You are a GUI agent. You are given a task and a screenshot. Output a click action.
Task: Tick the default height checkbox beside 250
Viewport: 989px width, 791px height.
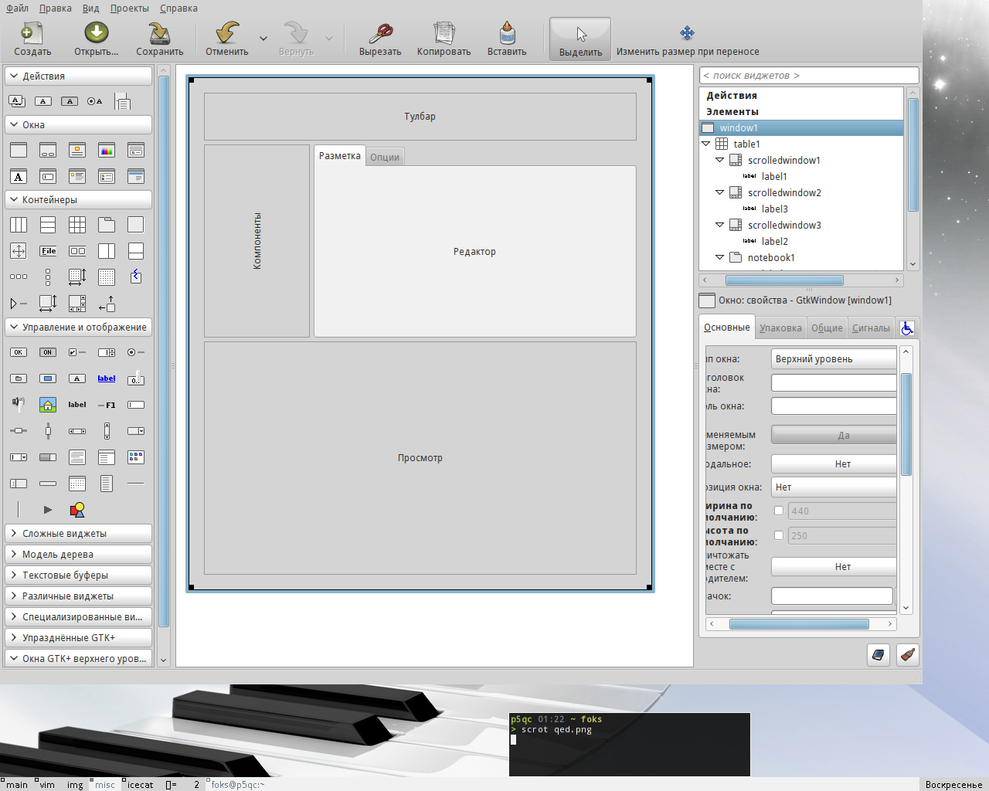coord(779,535)
